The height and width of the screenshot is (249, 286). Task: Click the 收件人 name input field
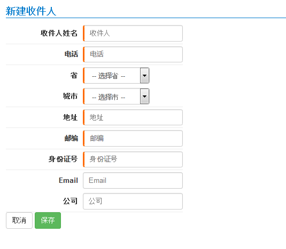[133, 33]
